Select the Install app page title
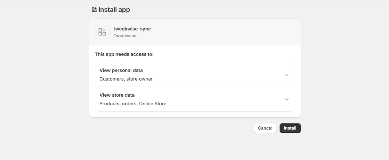 (114, 10)
